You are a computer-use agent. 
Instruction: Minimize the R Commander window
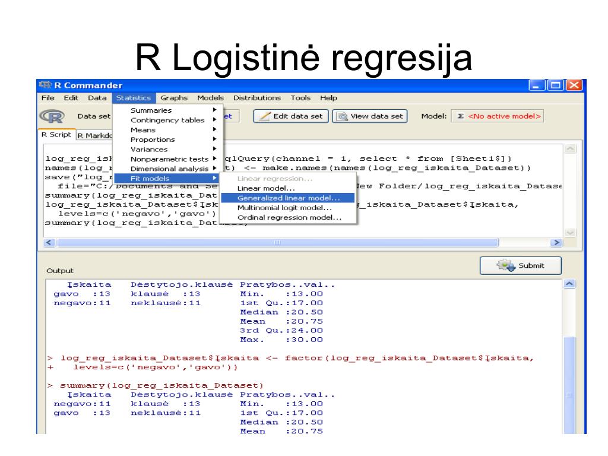pyautogui.click(x=537, y=85)
